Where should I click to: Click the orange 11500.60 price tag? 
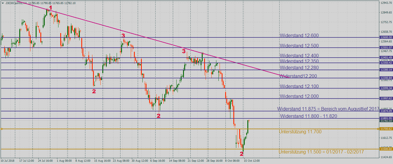click(x=386, y=149)
